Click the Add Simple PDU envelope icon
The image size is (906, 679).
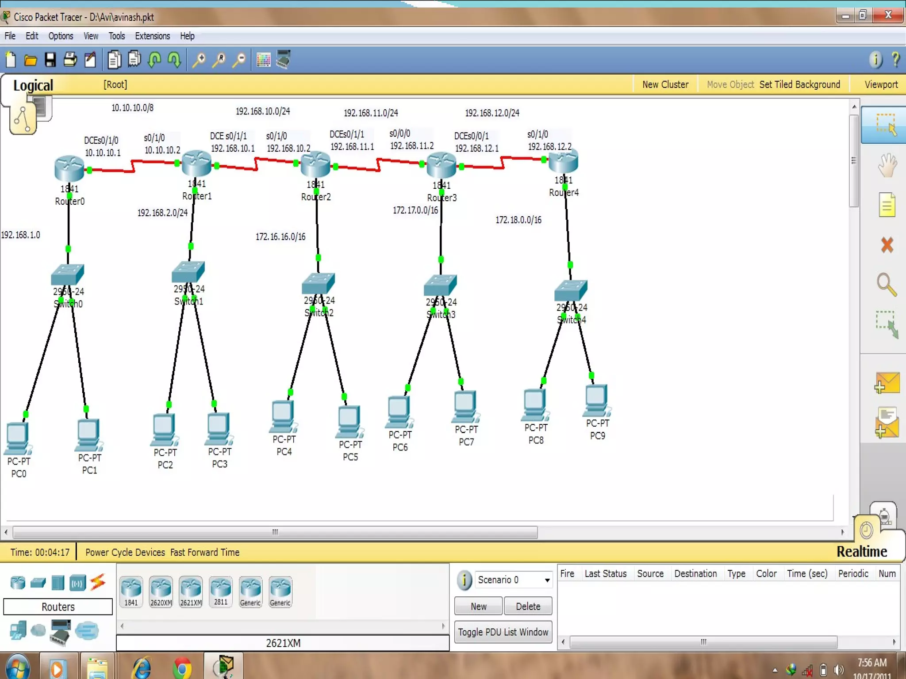pyautogui.click(x=887, y=383)
